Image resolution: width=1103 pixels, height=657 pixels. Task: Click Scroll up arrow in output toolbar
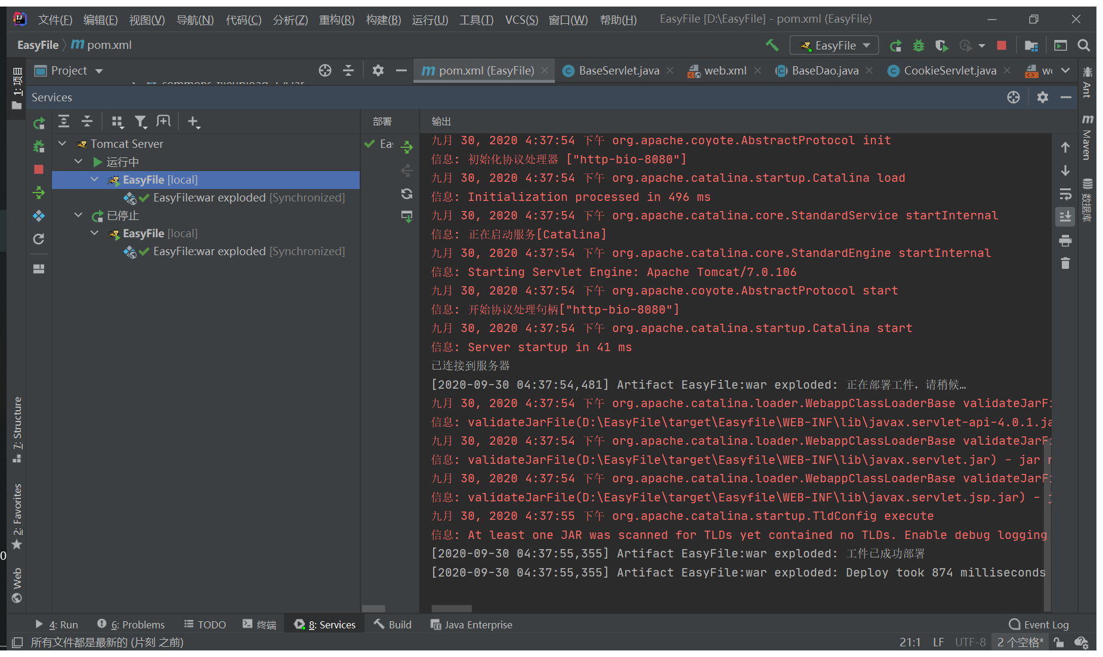1065,147
